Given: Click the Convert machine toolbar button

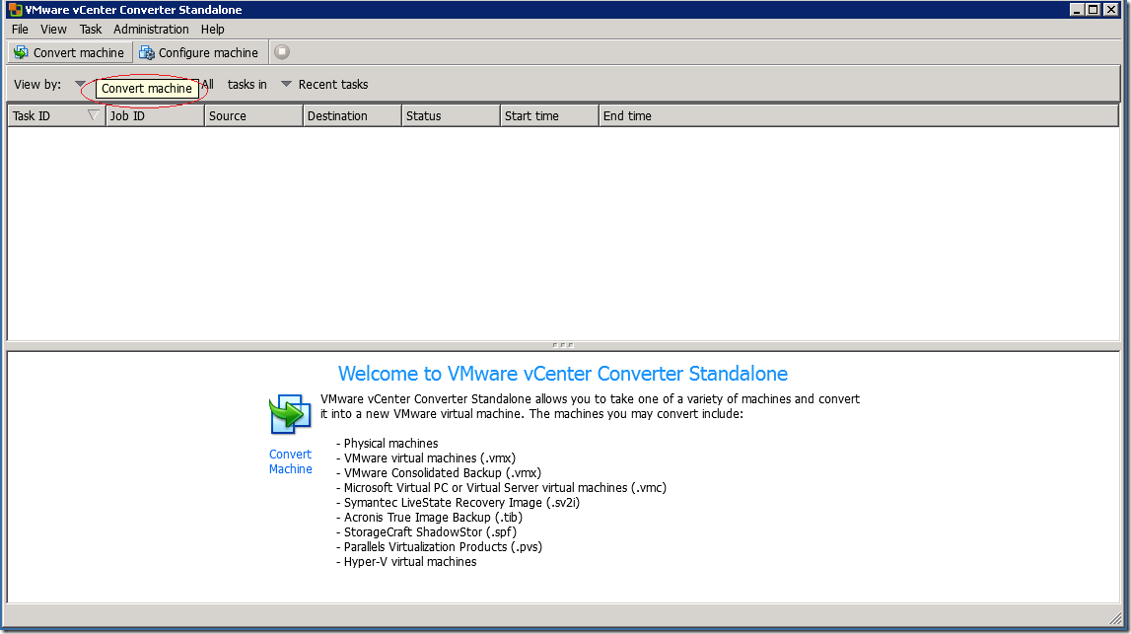Looking at the screenshot, I should click(70, 52).
